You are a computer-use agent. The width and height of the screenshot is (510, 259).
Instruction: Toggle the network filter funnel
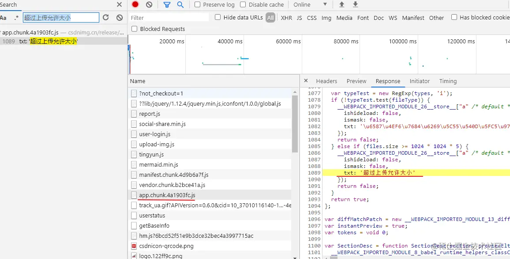tap(167, 4)
